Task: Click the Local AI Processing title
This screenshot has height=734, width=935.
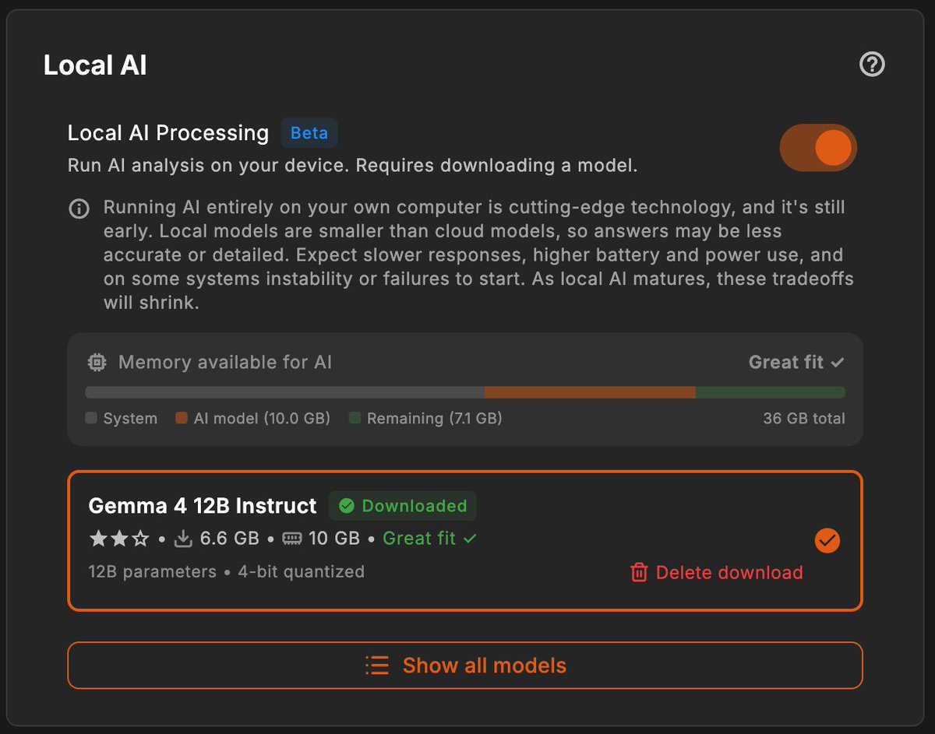Action: [x=168, y=133]
